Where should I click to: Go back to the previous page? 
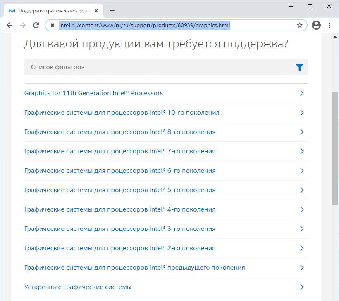[x=10, y=25]
